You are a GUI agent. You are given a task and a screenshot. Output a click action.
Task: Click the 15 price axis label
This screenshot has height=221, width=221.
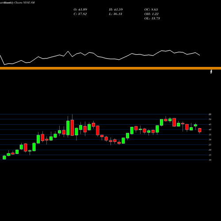click(x=210, y=155)
